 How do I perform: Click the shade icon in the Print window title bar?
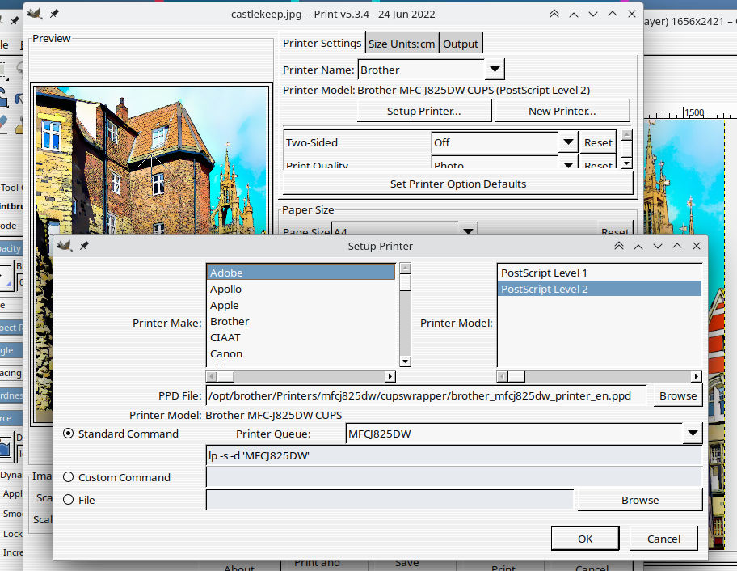point(574,14)
